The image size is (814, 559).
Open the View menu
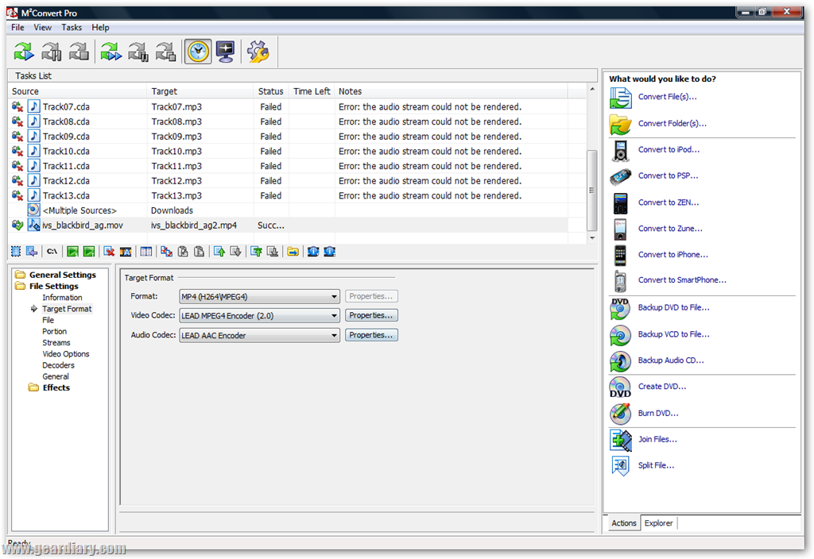[43, 28]
